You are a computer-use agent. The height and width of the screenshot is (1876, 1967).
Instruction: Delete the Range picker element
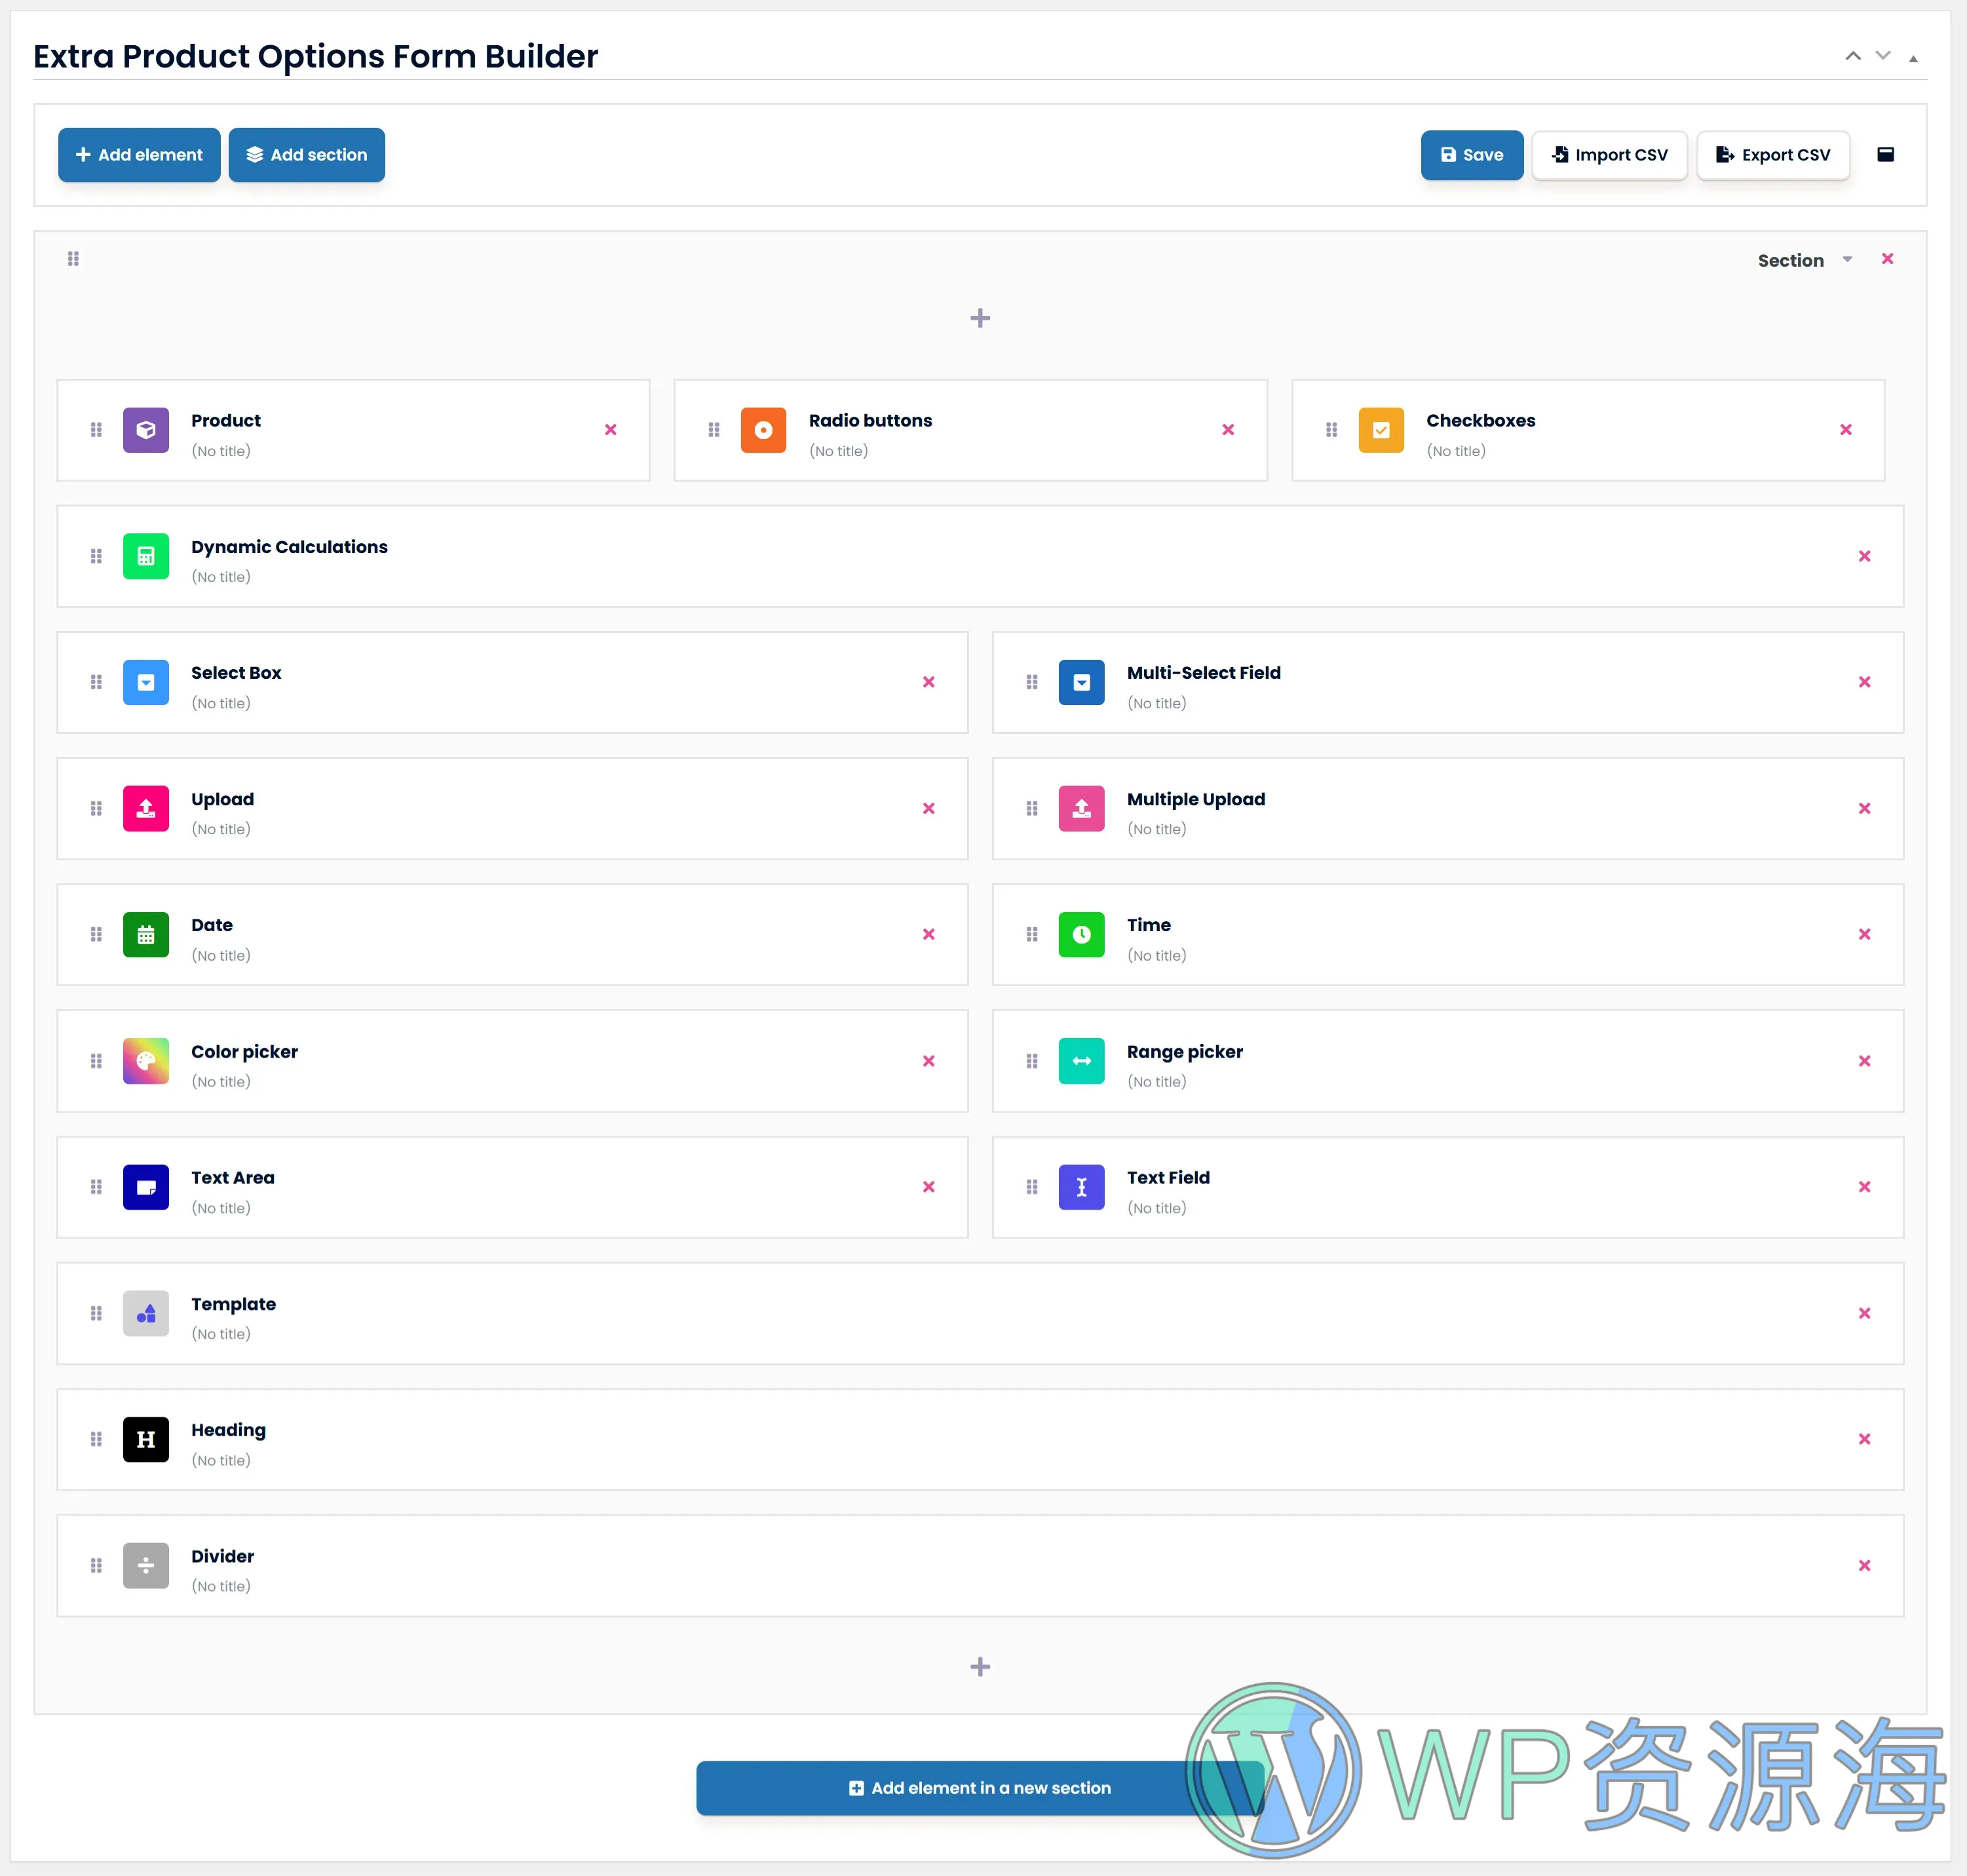point(1864,1061)
